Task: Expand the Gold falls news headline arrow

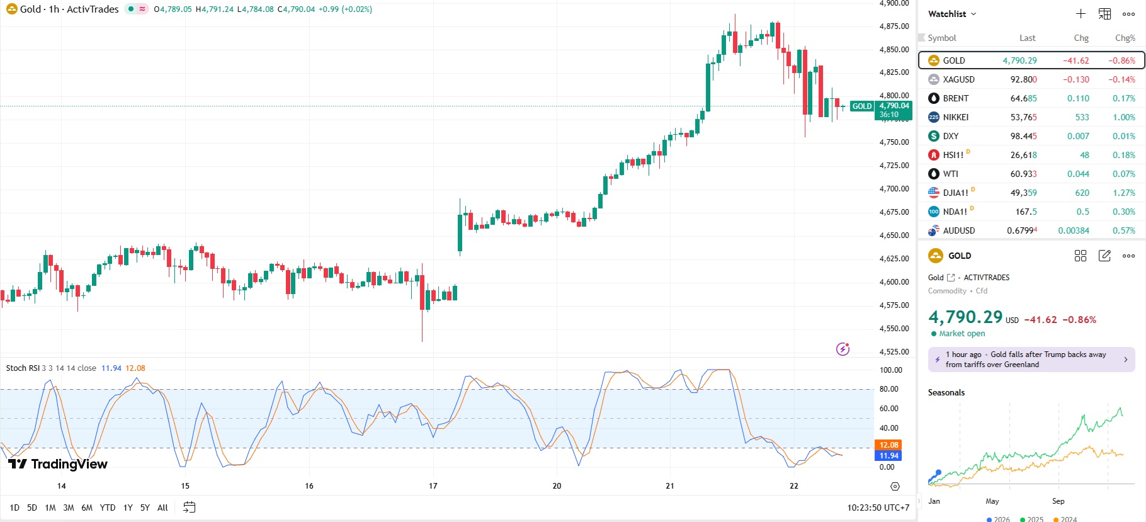Action: (1126, 360)
